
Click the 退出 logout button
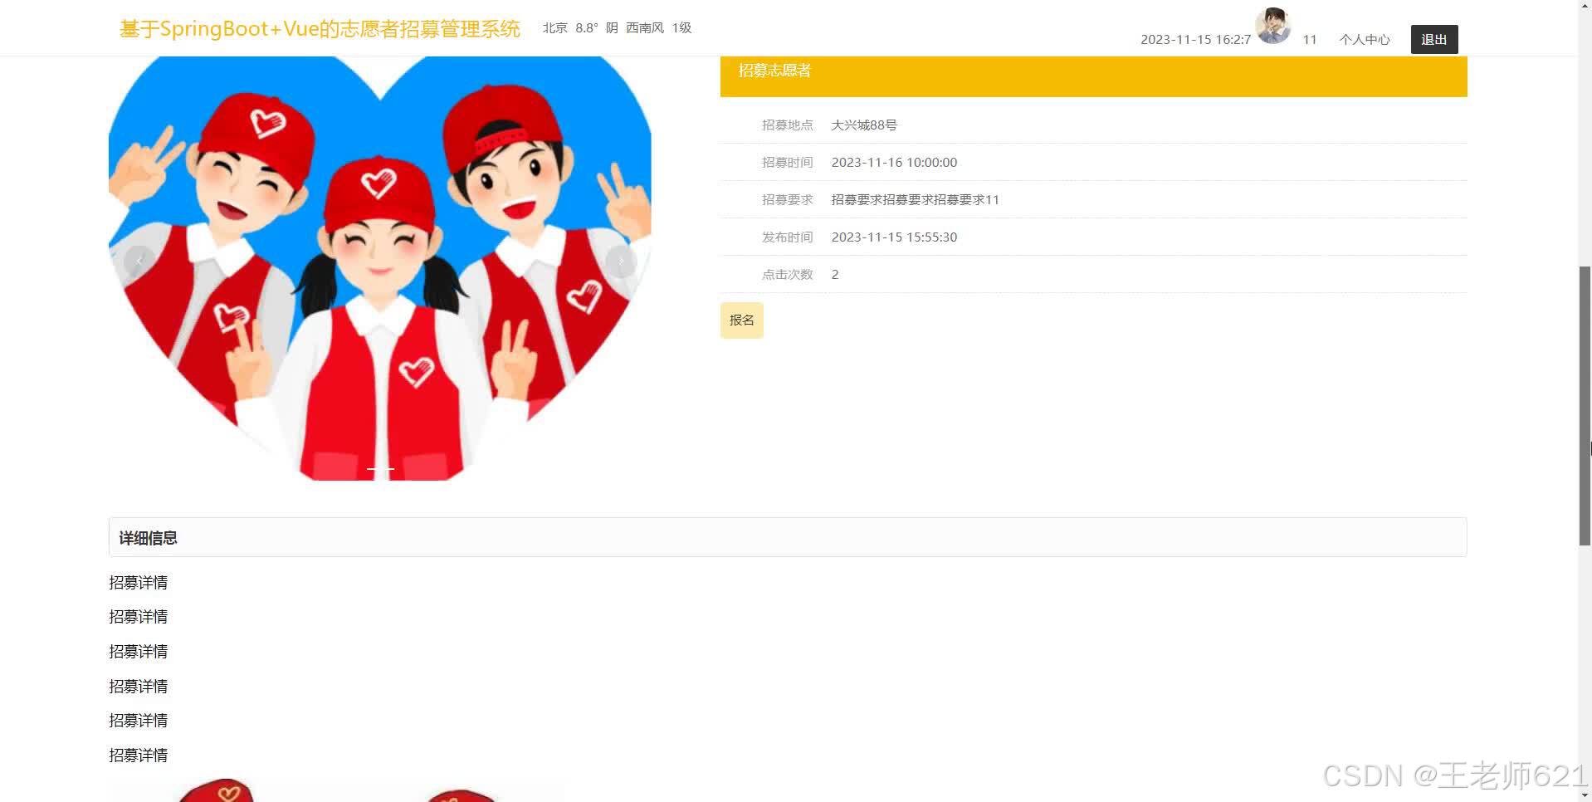tap(1434, 39)
